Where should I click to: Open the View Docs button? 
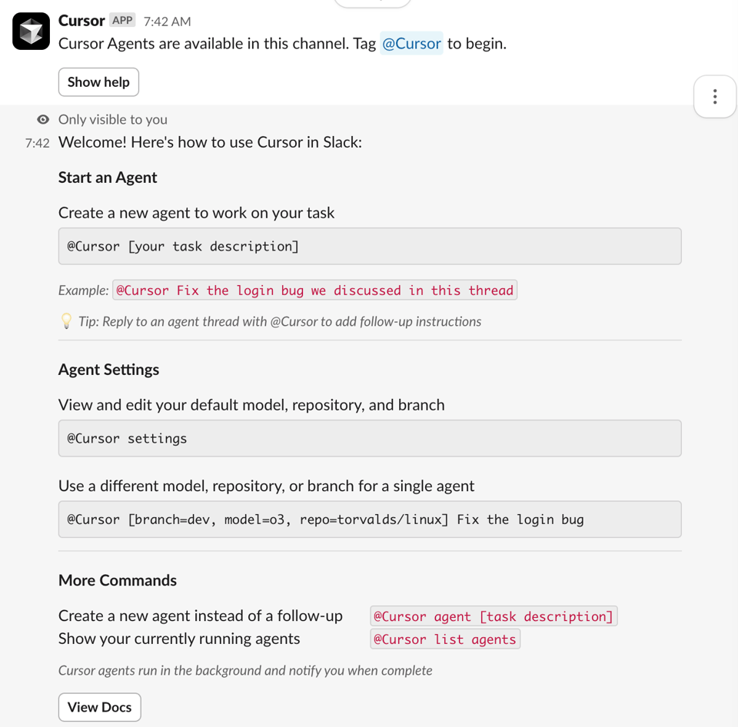100,707
